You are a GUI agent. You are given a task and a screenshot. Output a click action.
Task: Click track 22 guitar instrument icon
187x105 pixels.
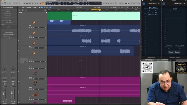[35, 52]
